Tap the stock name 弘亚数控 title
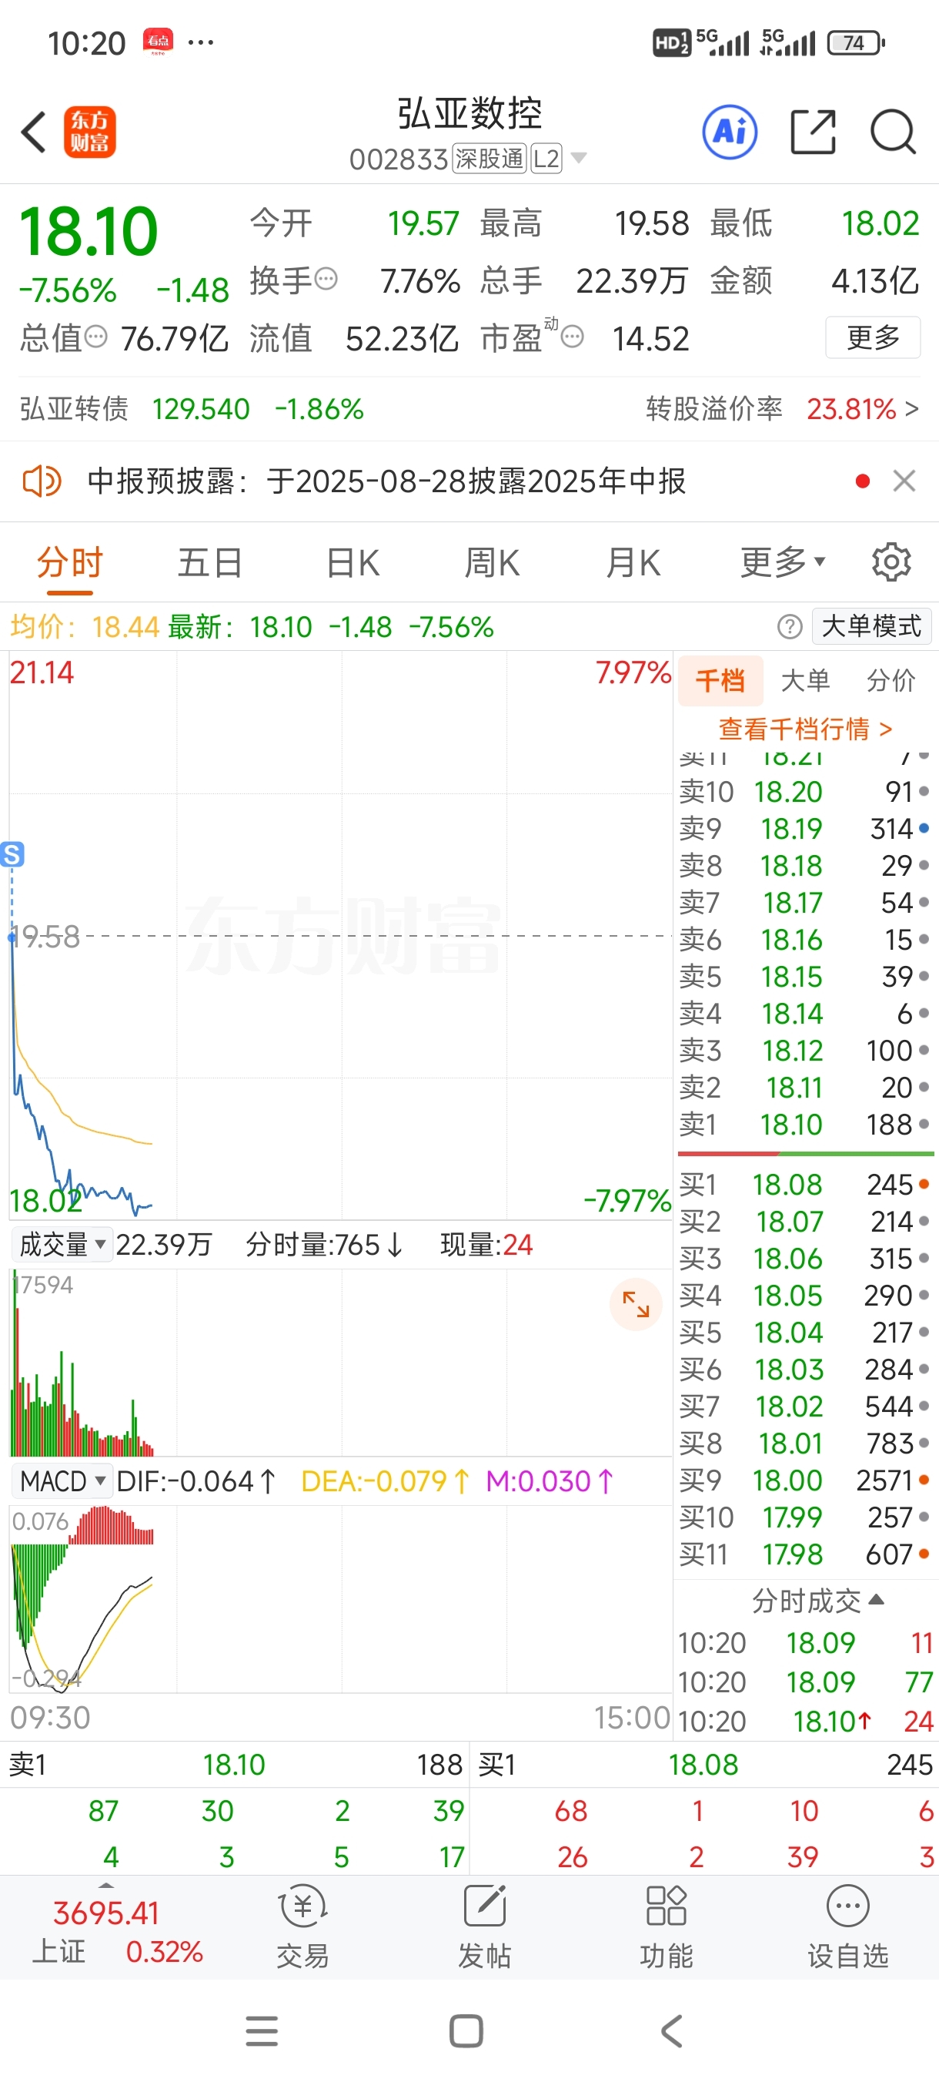Screen dimensions: 939x2089 (x=469, y=112)
